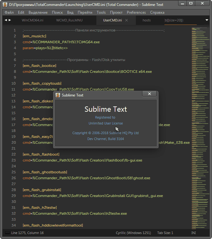Click the [em_flash_bootice] section line
Image resolution: width=212 pixels, height=239 pixels.
pos(39,66)
